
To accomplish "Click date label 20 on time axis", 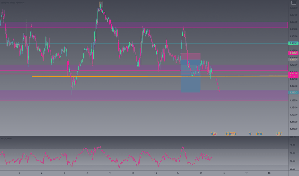I will pos(269,173).
